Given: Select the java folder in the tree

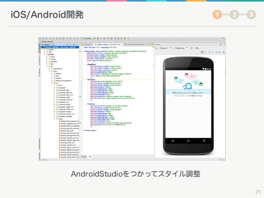Looking at the screenshot, I should tap(57, 76).
